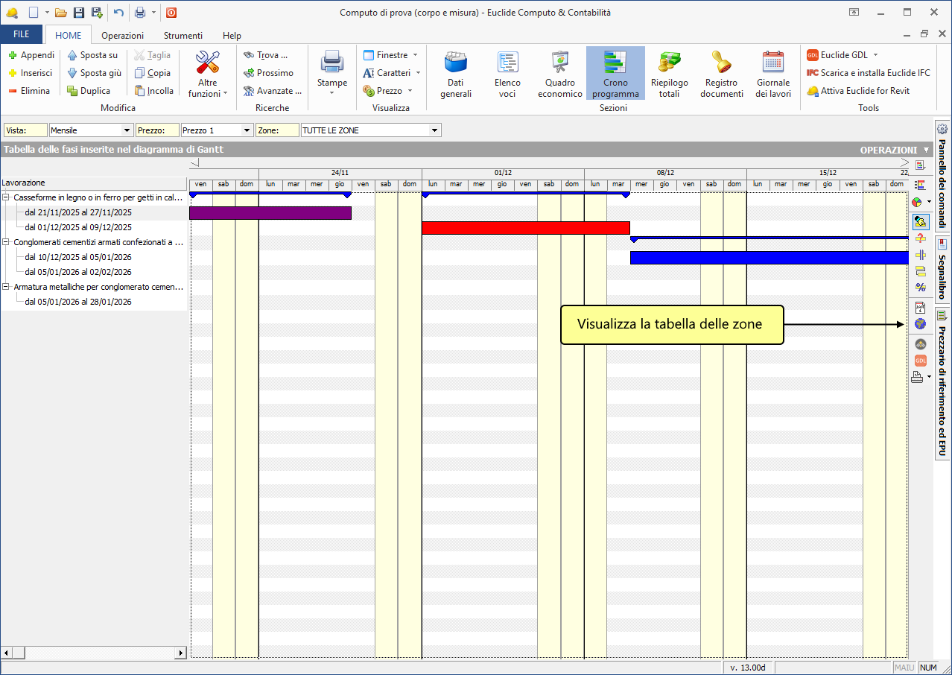Click the Appendi button

pos(31,55)
